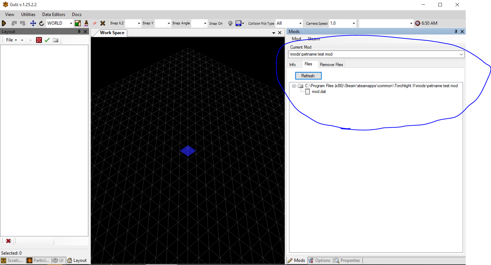Image resolution: width=491 pixels, height=265 pixels.
Task: Tick the mod.dat checkbox
Action: (308, 92)
